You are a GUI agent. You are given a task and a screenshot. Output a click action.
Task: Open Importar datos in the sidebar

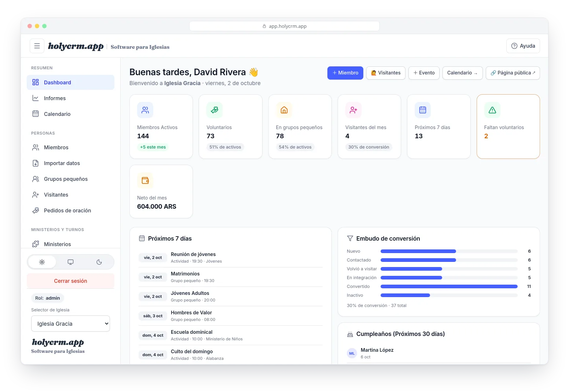click(x=71, y=163)
